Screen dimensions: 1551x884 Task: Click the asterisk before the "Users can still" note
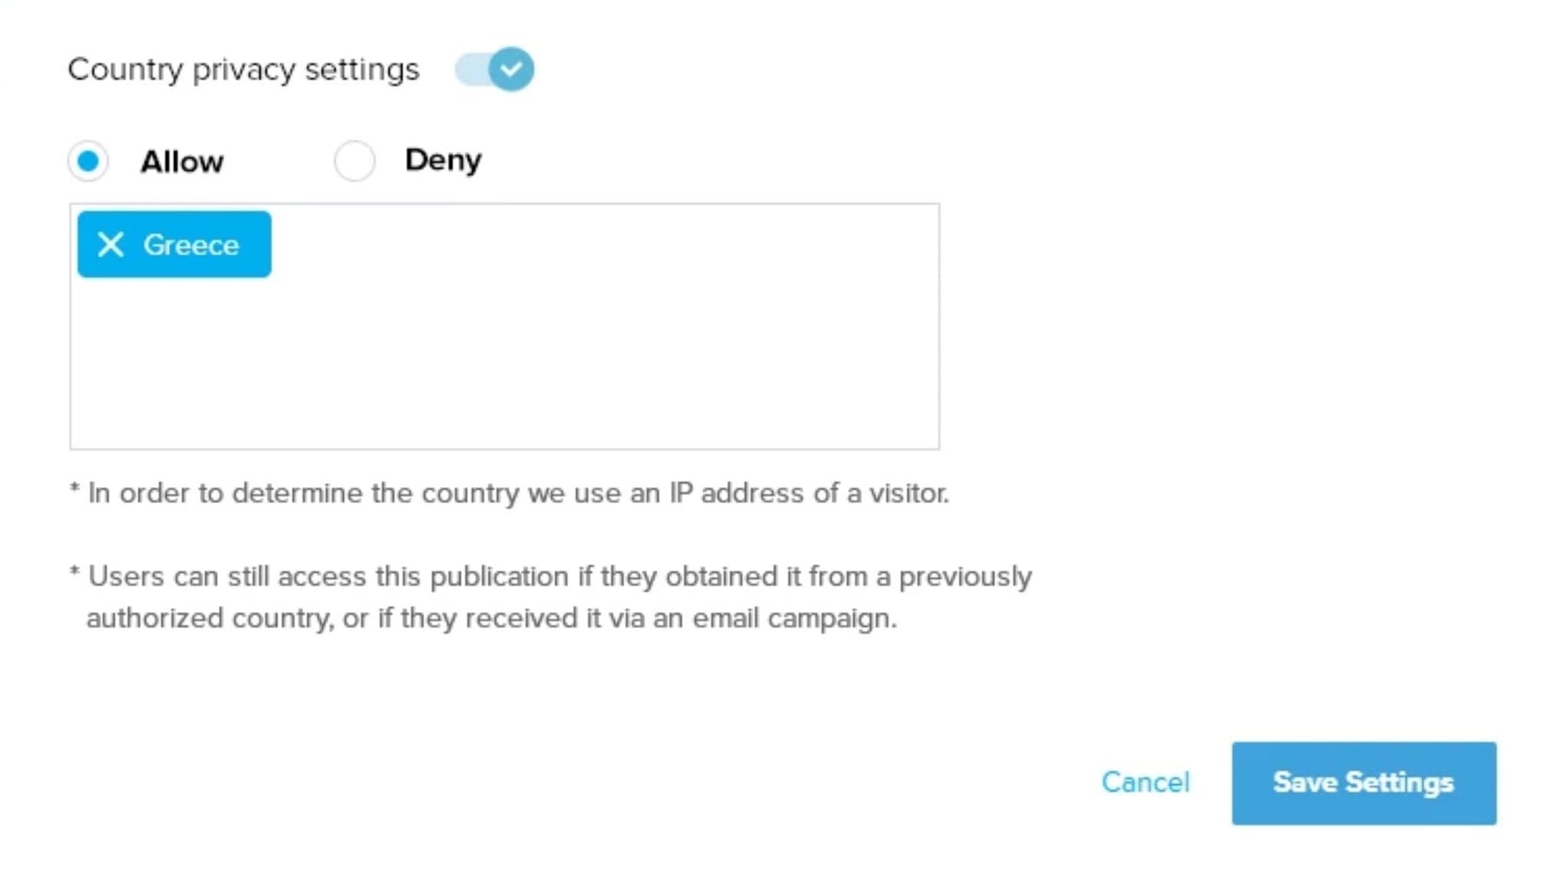pyautogui.click(x=74, y=573)
